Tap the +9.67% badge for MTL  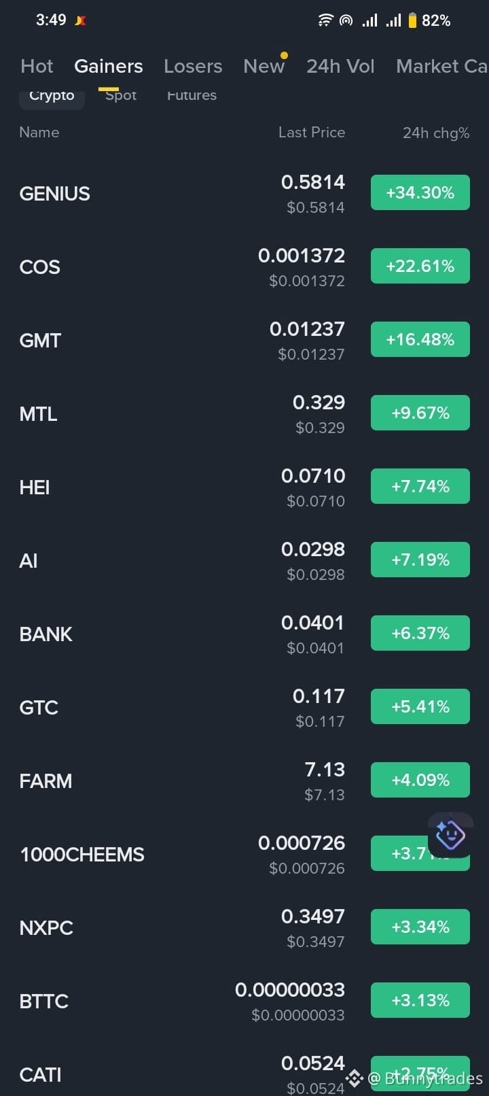(420, 413)
